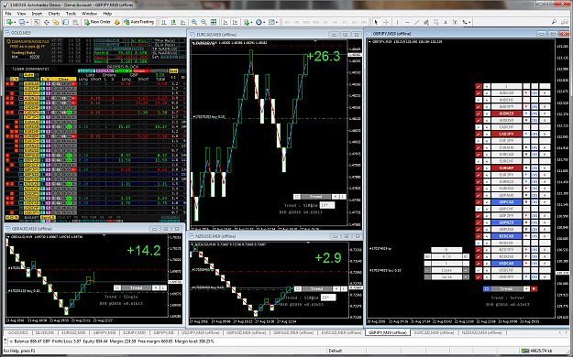Select red AUDNZD button in GBPJPY panel
573x357 pixels.
tap(506, 114)
